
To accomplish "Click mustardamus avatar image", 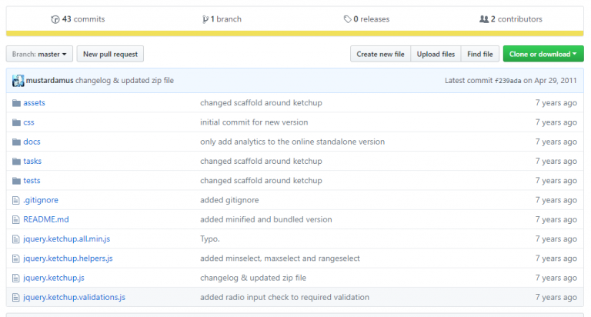I will click(x=18, y=80).
